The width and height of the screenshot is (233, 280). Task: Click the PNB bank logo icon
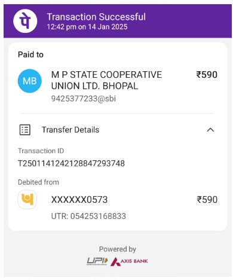pyautogui.click(x=27, y=199)
